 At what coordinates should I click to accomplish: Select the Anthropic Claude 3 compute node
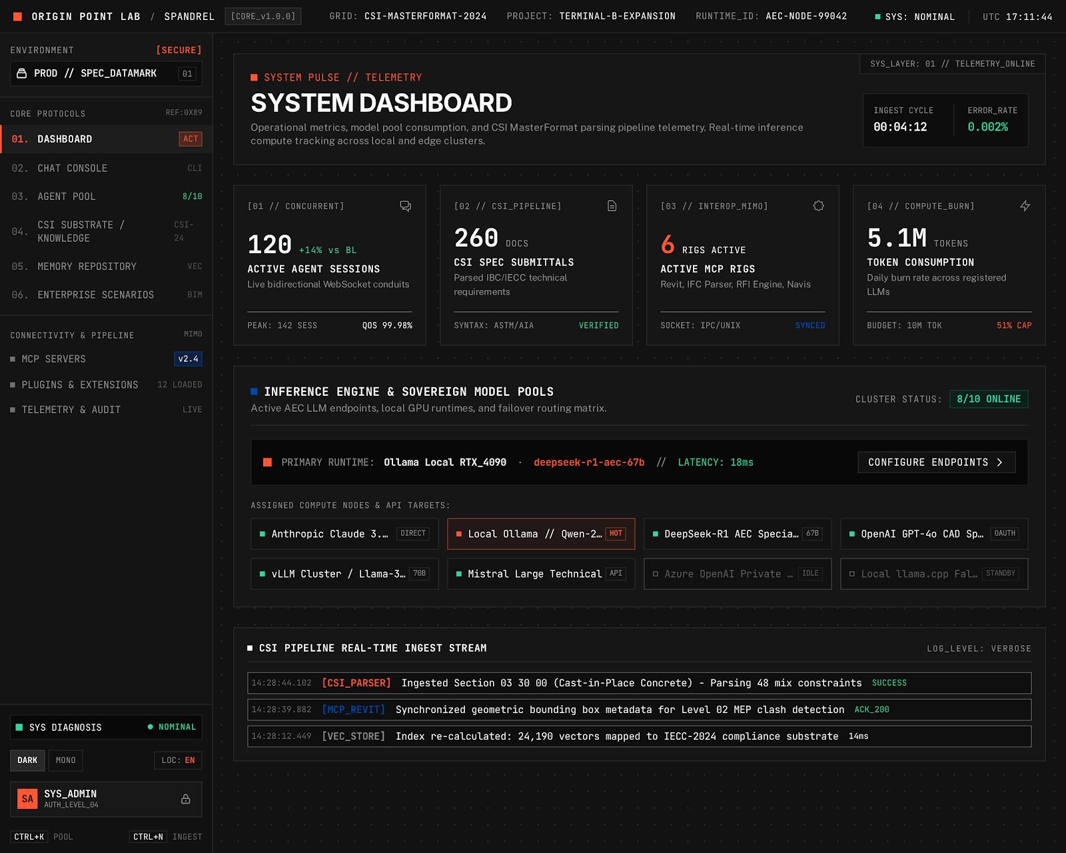(344, 534)
